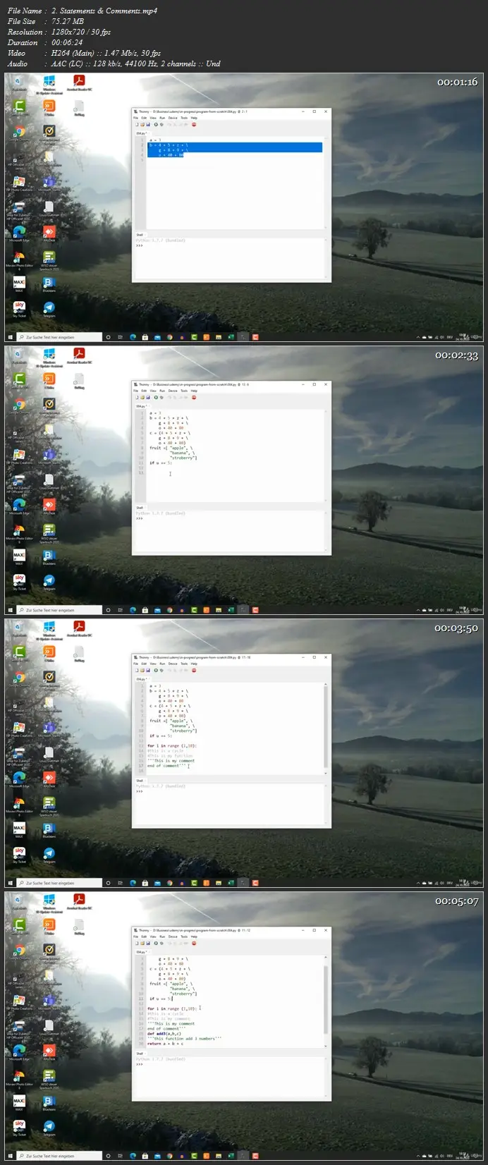Image resolution: width=488 pixels, height=1165 pixels.
Task: Click the Telegram desktop icon in 00:01:16 frame
Action: coord(49,308)
